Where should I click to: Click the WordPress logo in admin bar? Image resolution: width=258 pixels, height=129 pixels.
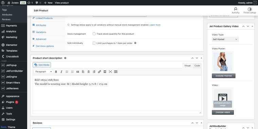[x=3, y=3]
